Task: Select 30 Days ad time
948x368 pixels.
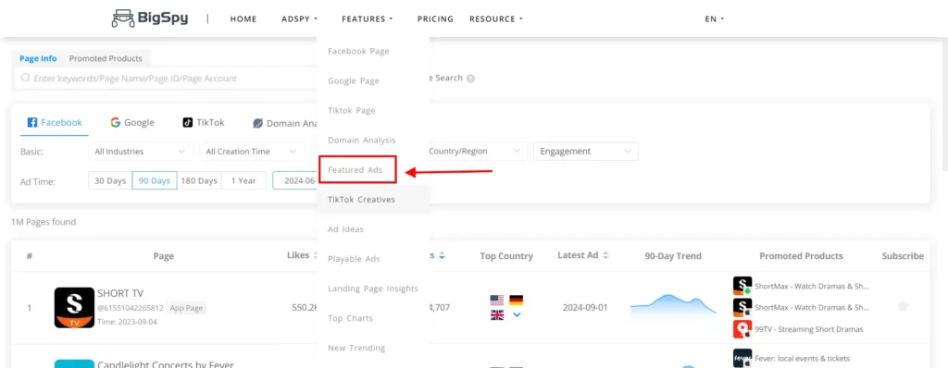Action: (110, 180)
